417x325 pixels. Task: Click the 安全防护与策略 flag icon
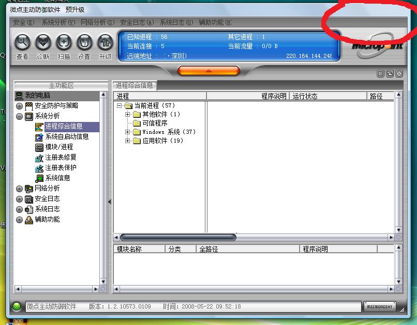(29, 106)
